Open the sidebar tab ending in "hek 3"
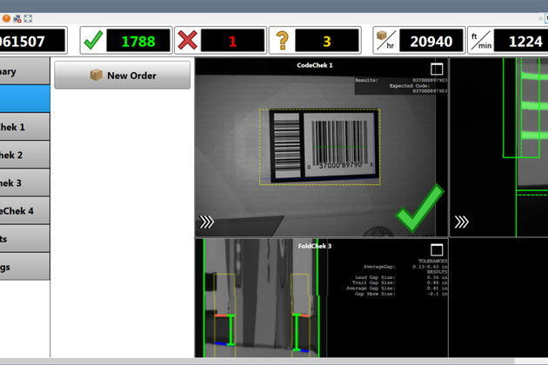Viewport: 548px width, 365px height. 24,182
